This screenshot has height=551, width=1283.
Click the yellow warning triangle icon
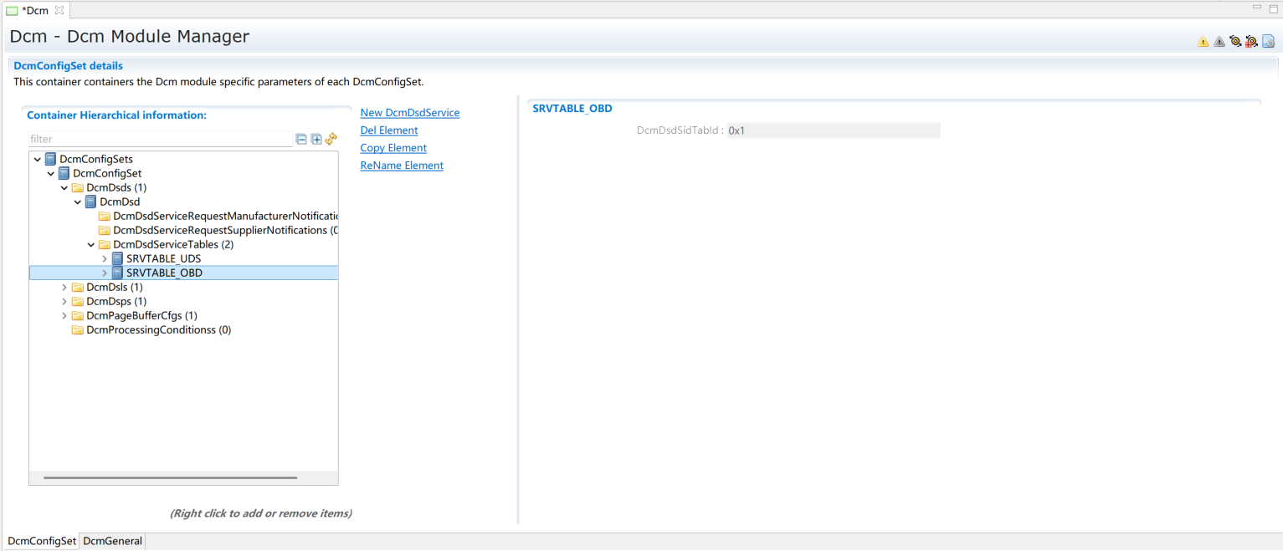(1203, 42)
